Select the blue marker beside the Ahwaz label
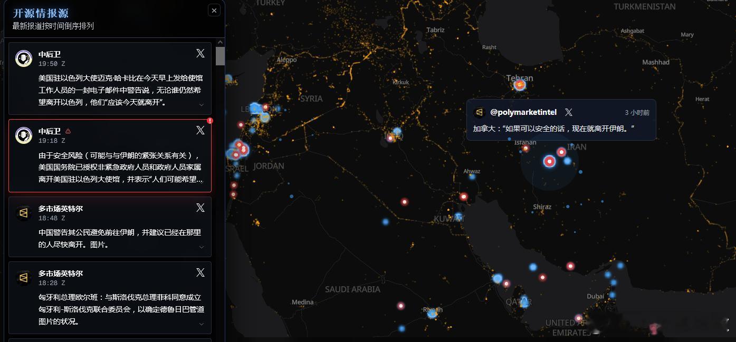The height and width of the screenshot is (342, 736). (x=472, y=177)
